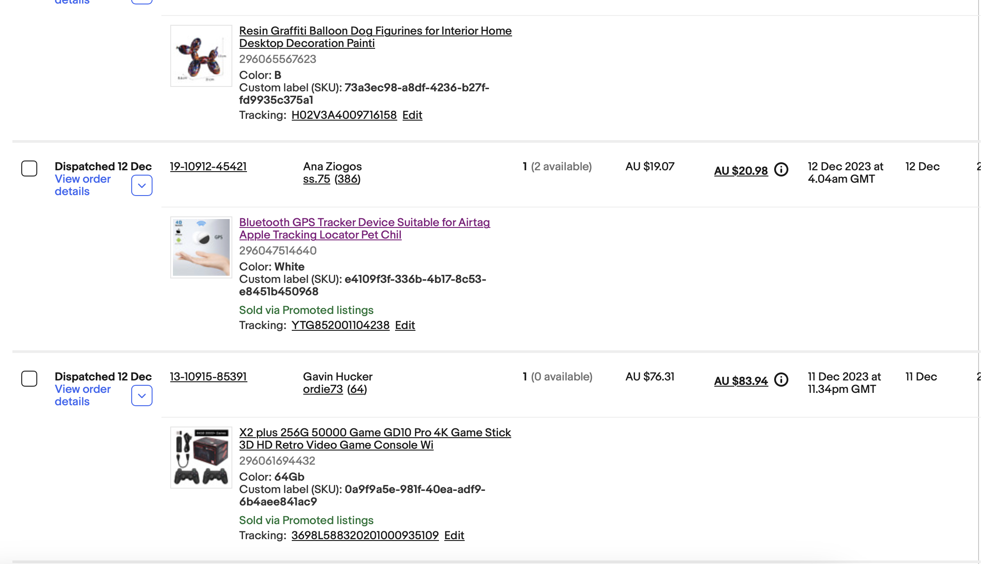Viewport: 987px width, 564px height.
Task: Select checkbox for order 13-10915-85391
Action: click(x=29, y=379)
